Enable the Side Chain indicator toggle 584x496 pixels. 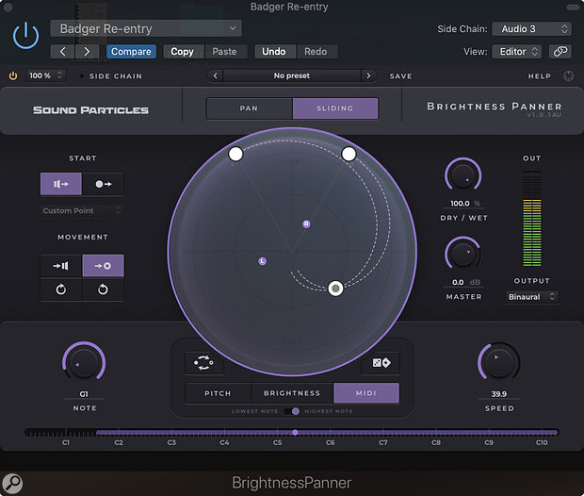(82, 76)
